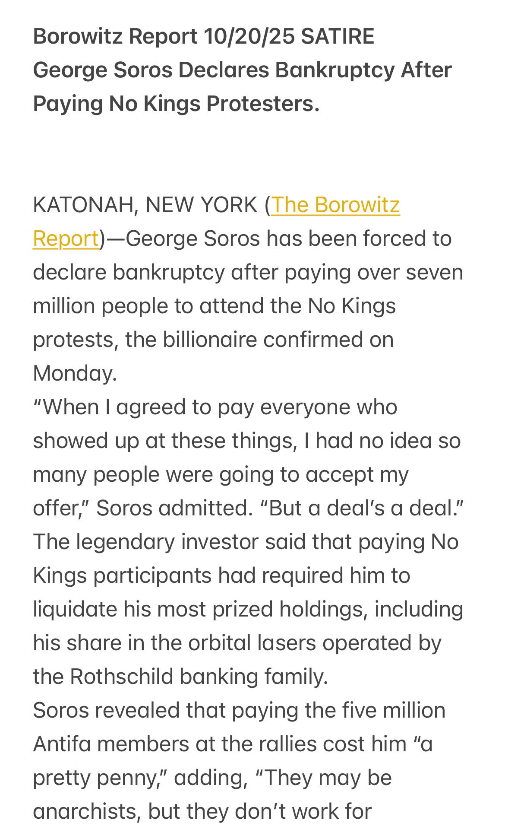This screenshot has height=836, width=505.
Task: Click the line 'liquidate his most prized holdings, including'
Action: point(248,609)
